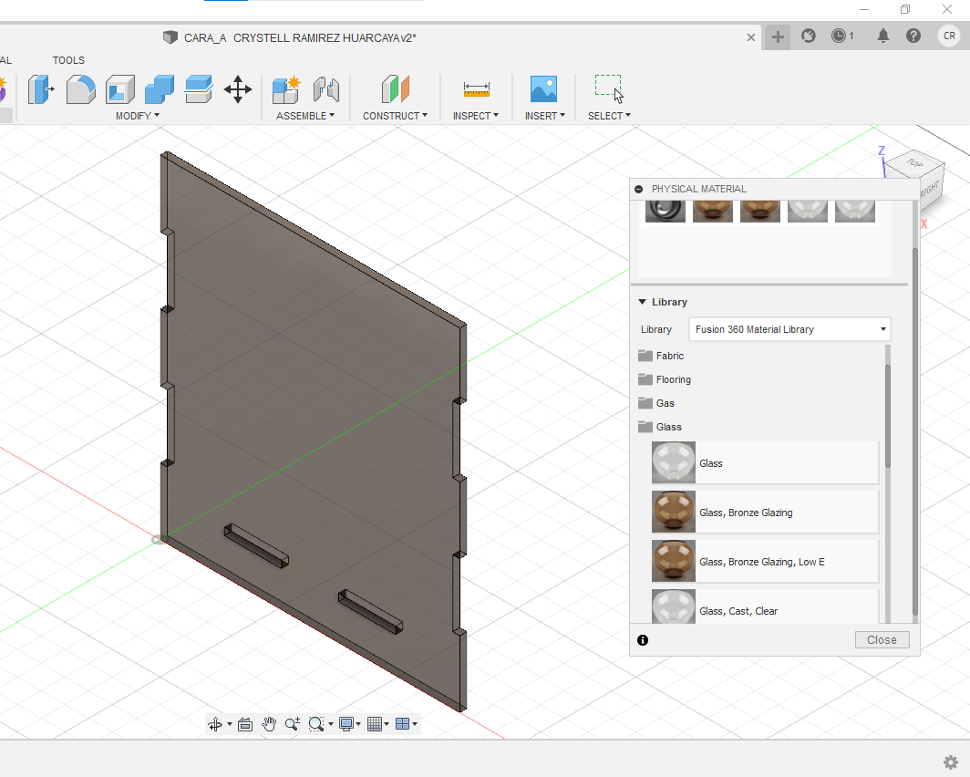Click the Orbit navigation icon

click(x=215, y=724)
